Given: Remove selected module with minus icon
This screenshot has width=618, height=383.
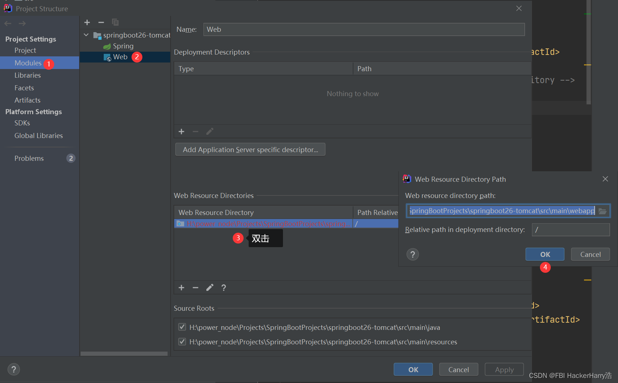Looking at the screenshot, I should 101,22.
